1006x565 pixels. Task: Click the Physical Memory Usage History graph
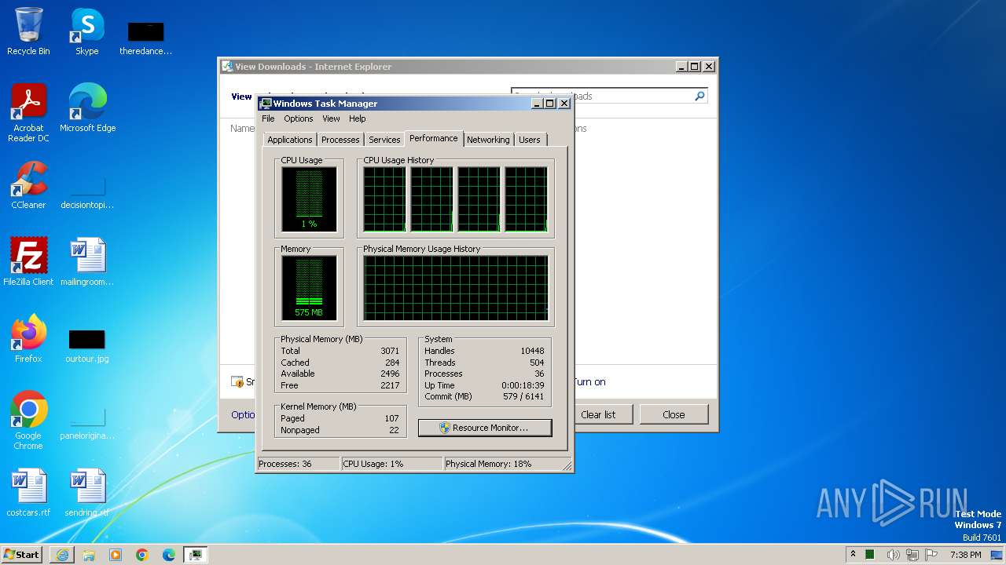456,288
